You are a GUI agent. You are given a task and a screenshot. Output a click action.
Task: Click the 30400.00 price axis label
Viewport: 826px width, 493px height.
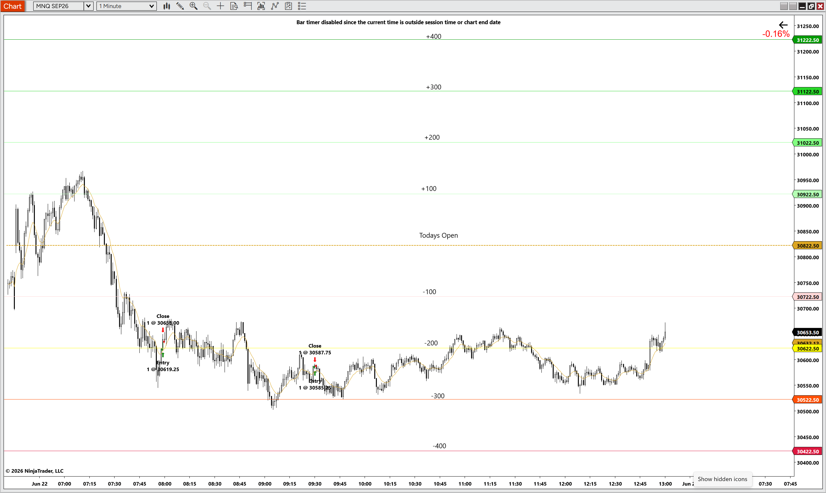tap(808, 463)
